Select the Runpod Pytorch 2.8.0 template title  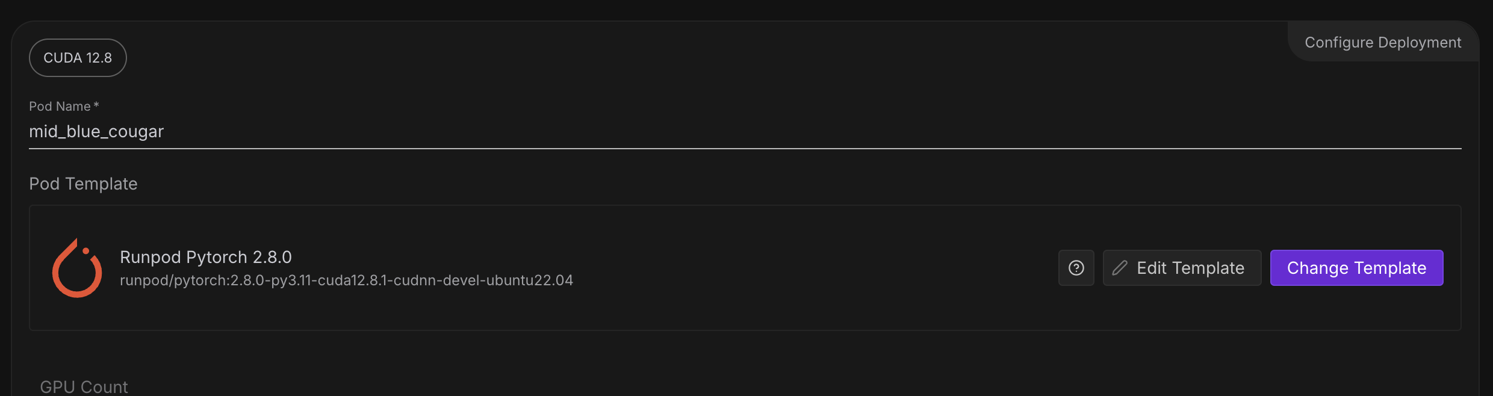(205, 257)
